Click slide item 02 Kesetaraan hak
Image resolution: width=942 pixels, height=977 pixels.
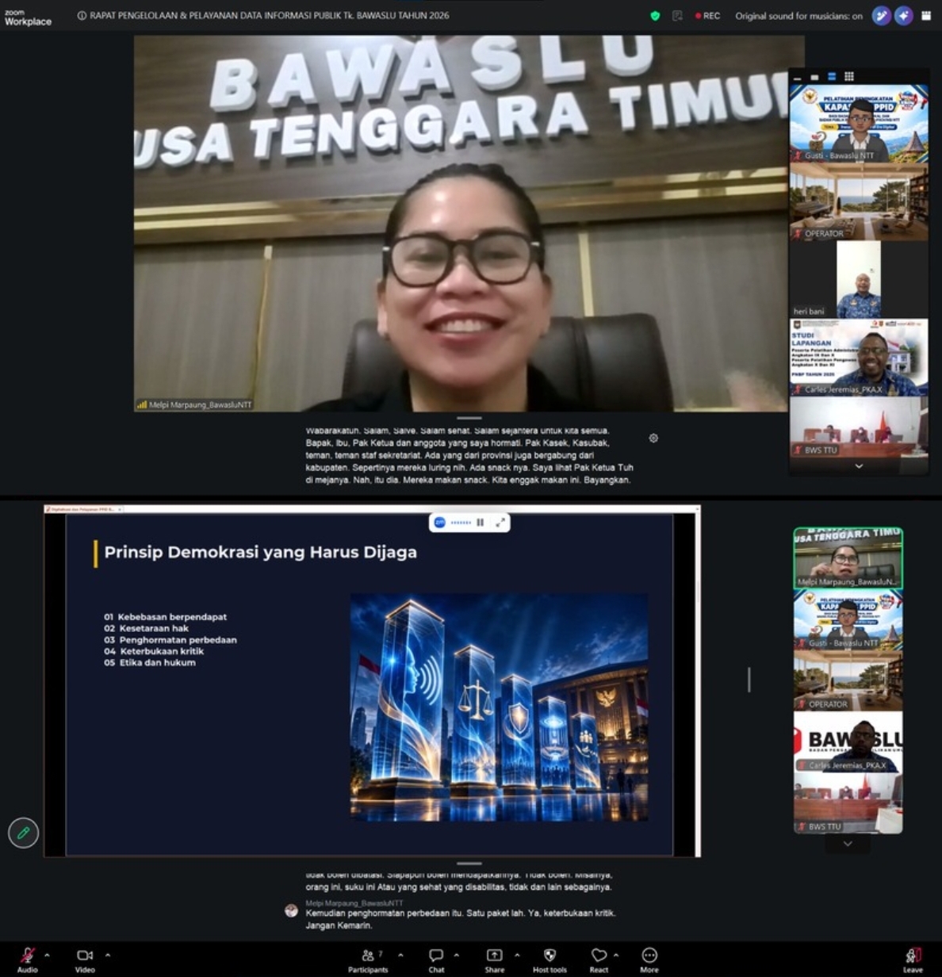(146, 628)
